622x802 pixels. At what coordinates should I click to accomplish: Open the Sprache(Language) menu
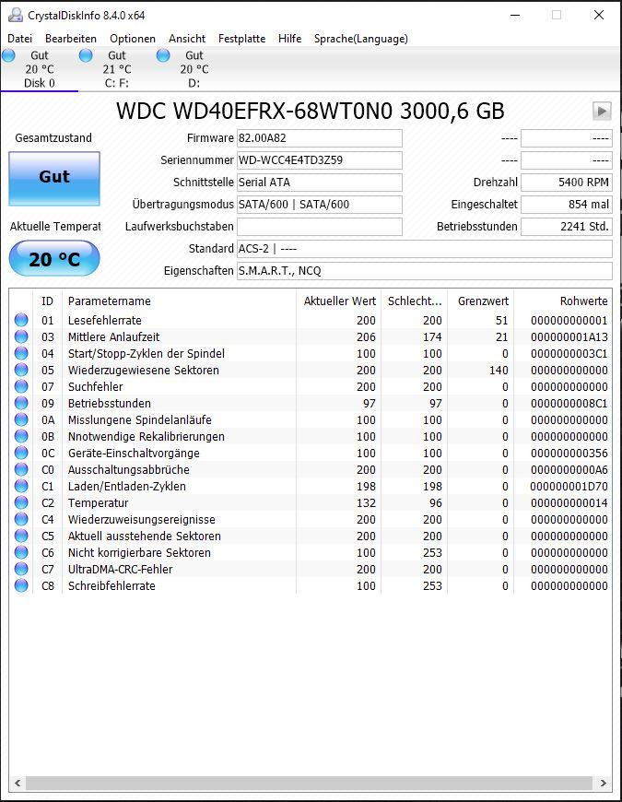(361, 39)
